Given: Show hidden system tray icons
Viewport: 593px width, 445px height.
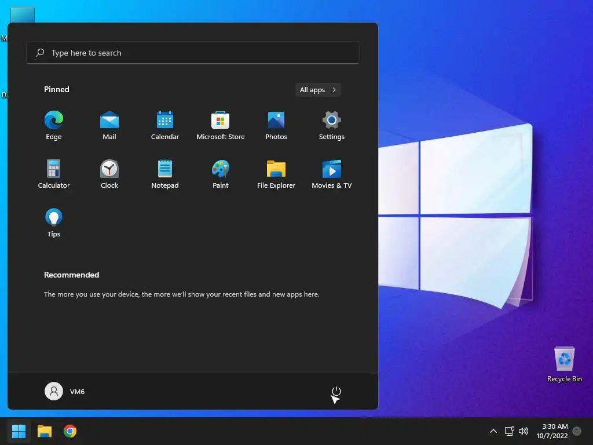Looking at the screenshot, I should [x=493, y=431].
